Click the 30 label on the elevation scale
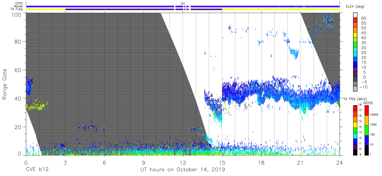 [363, 47]
